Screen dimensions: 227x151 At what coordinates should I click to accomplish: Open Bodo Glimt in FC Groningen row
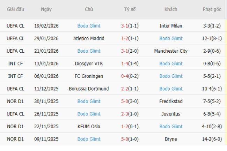(x=171, y=76)
